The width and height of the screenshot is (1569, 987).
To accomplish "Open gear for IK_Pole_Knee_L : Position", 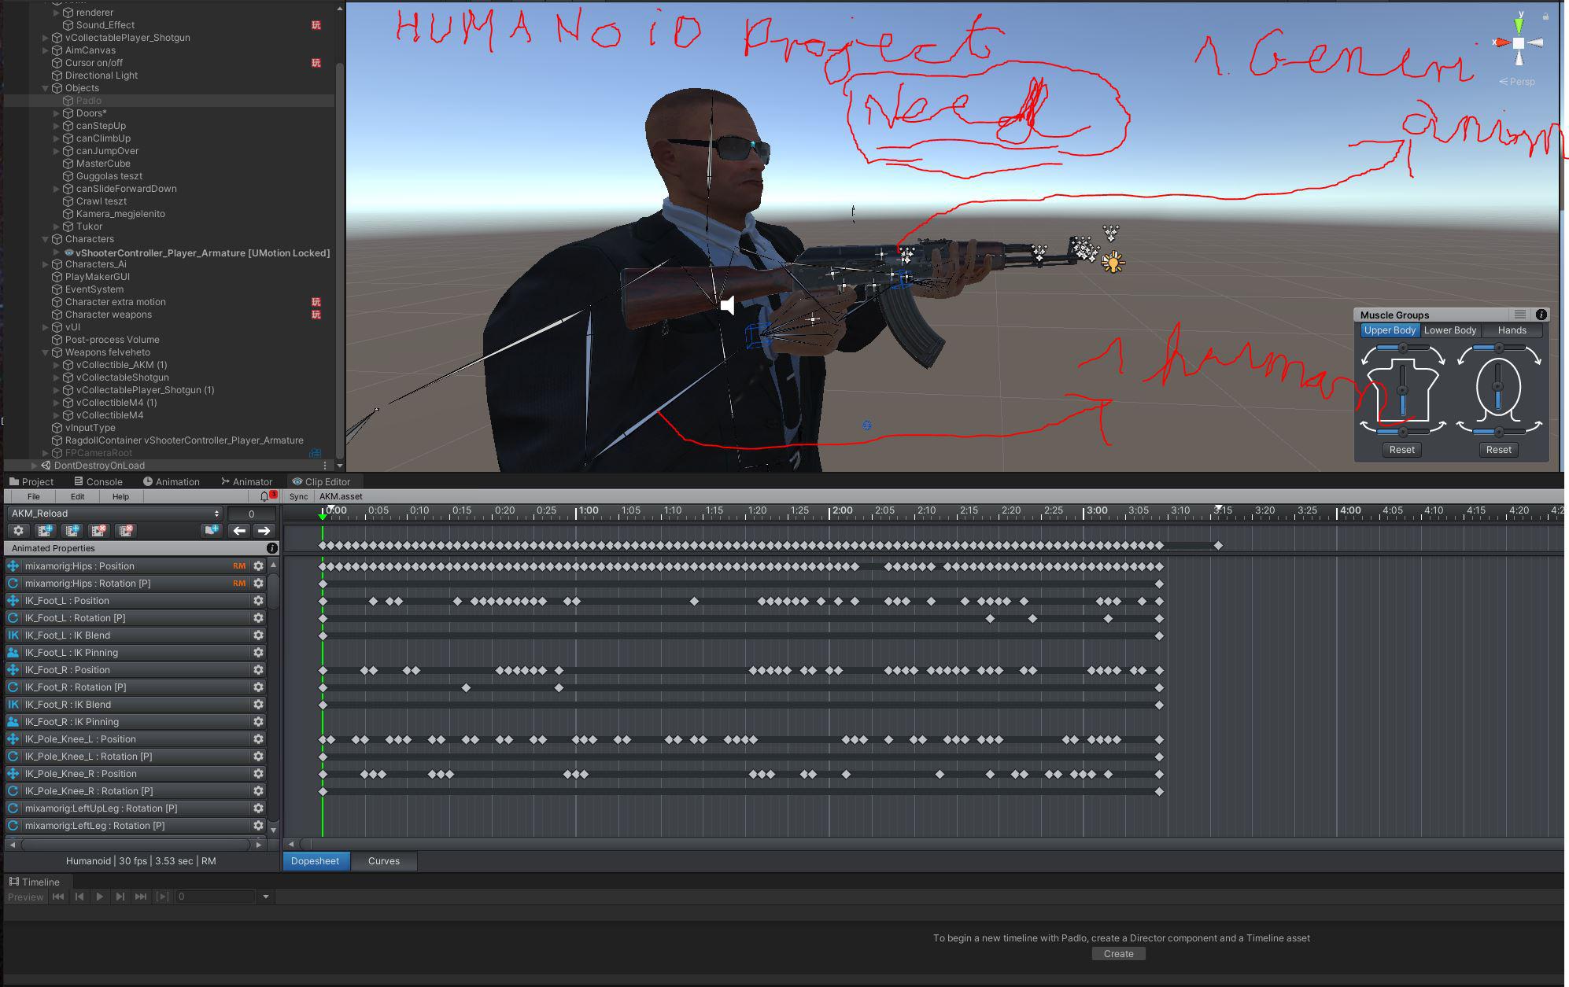I will pos(258,739).
